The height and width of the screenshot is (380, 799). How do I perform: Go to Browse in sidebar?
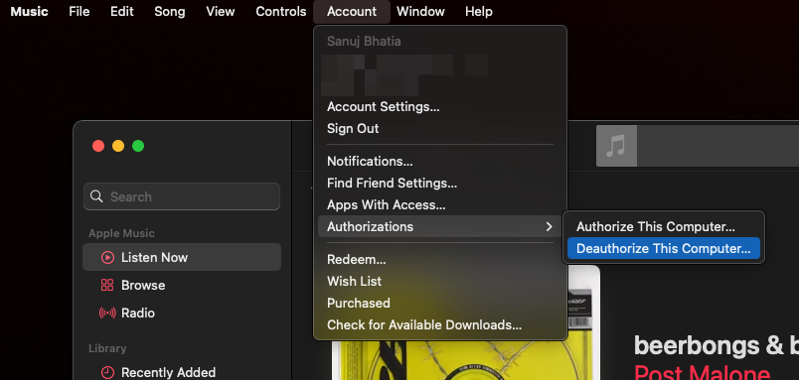182,285
